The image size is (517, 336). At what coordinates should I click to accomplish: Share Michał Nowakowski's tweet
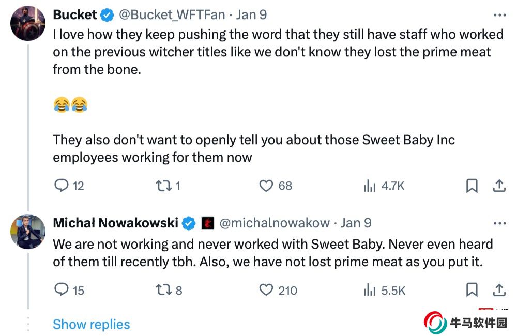point(499,290)
